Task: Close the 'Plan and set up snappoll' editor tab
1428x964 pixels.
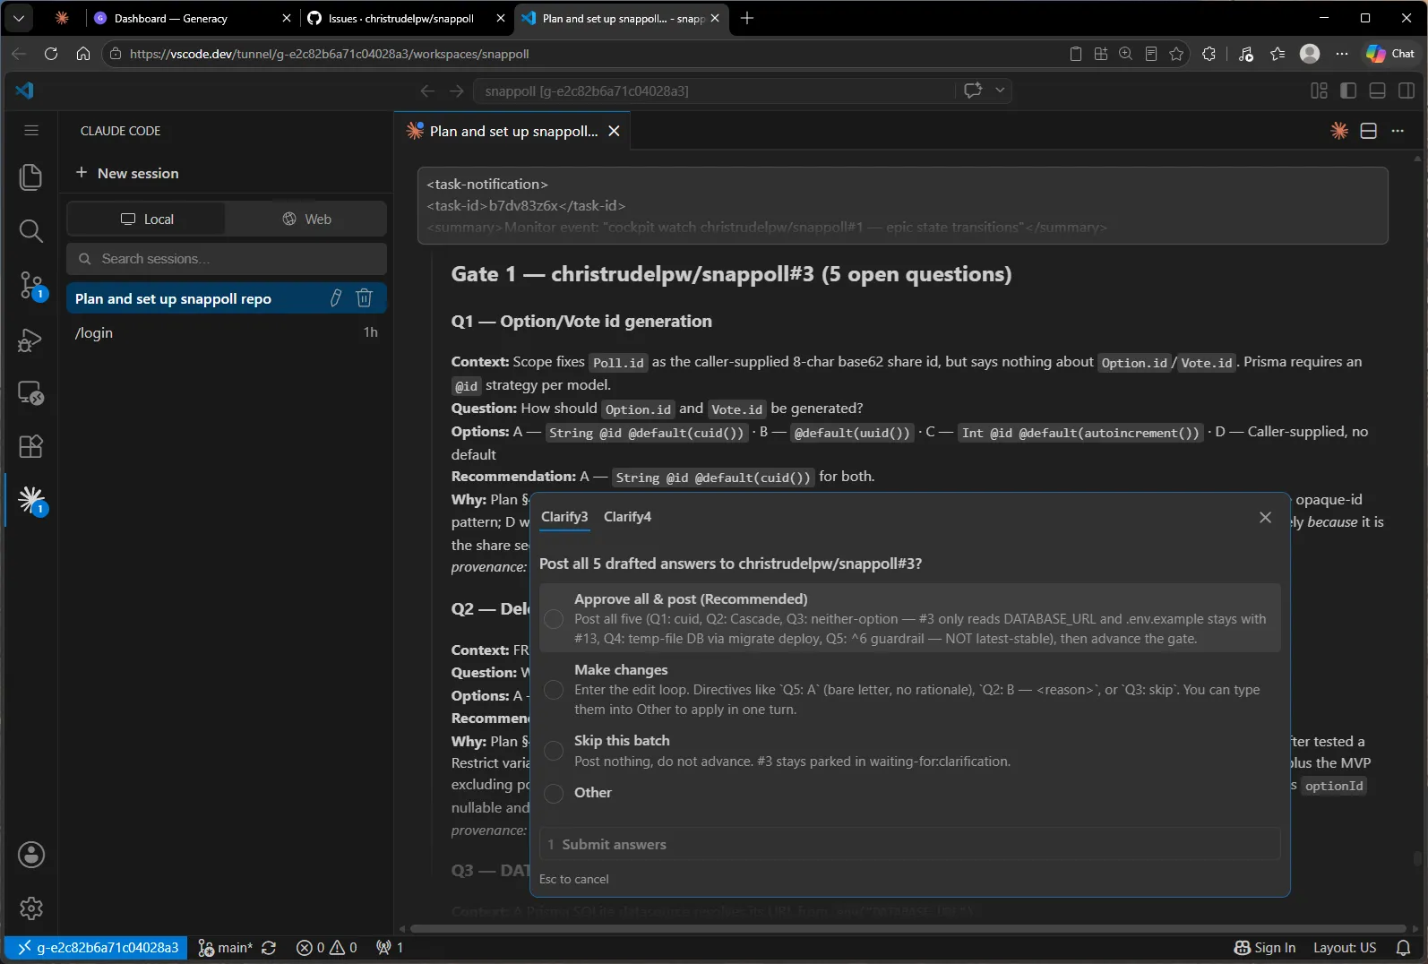Action: pos(614,131)
